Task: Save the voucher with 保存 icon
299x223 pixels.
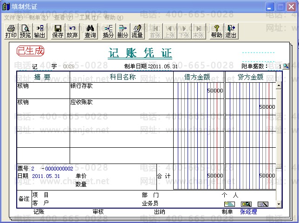Action: click(x=58, y=31)
